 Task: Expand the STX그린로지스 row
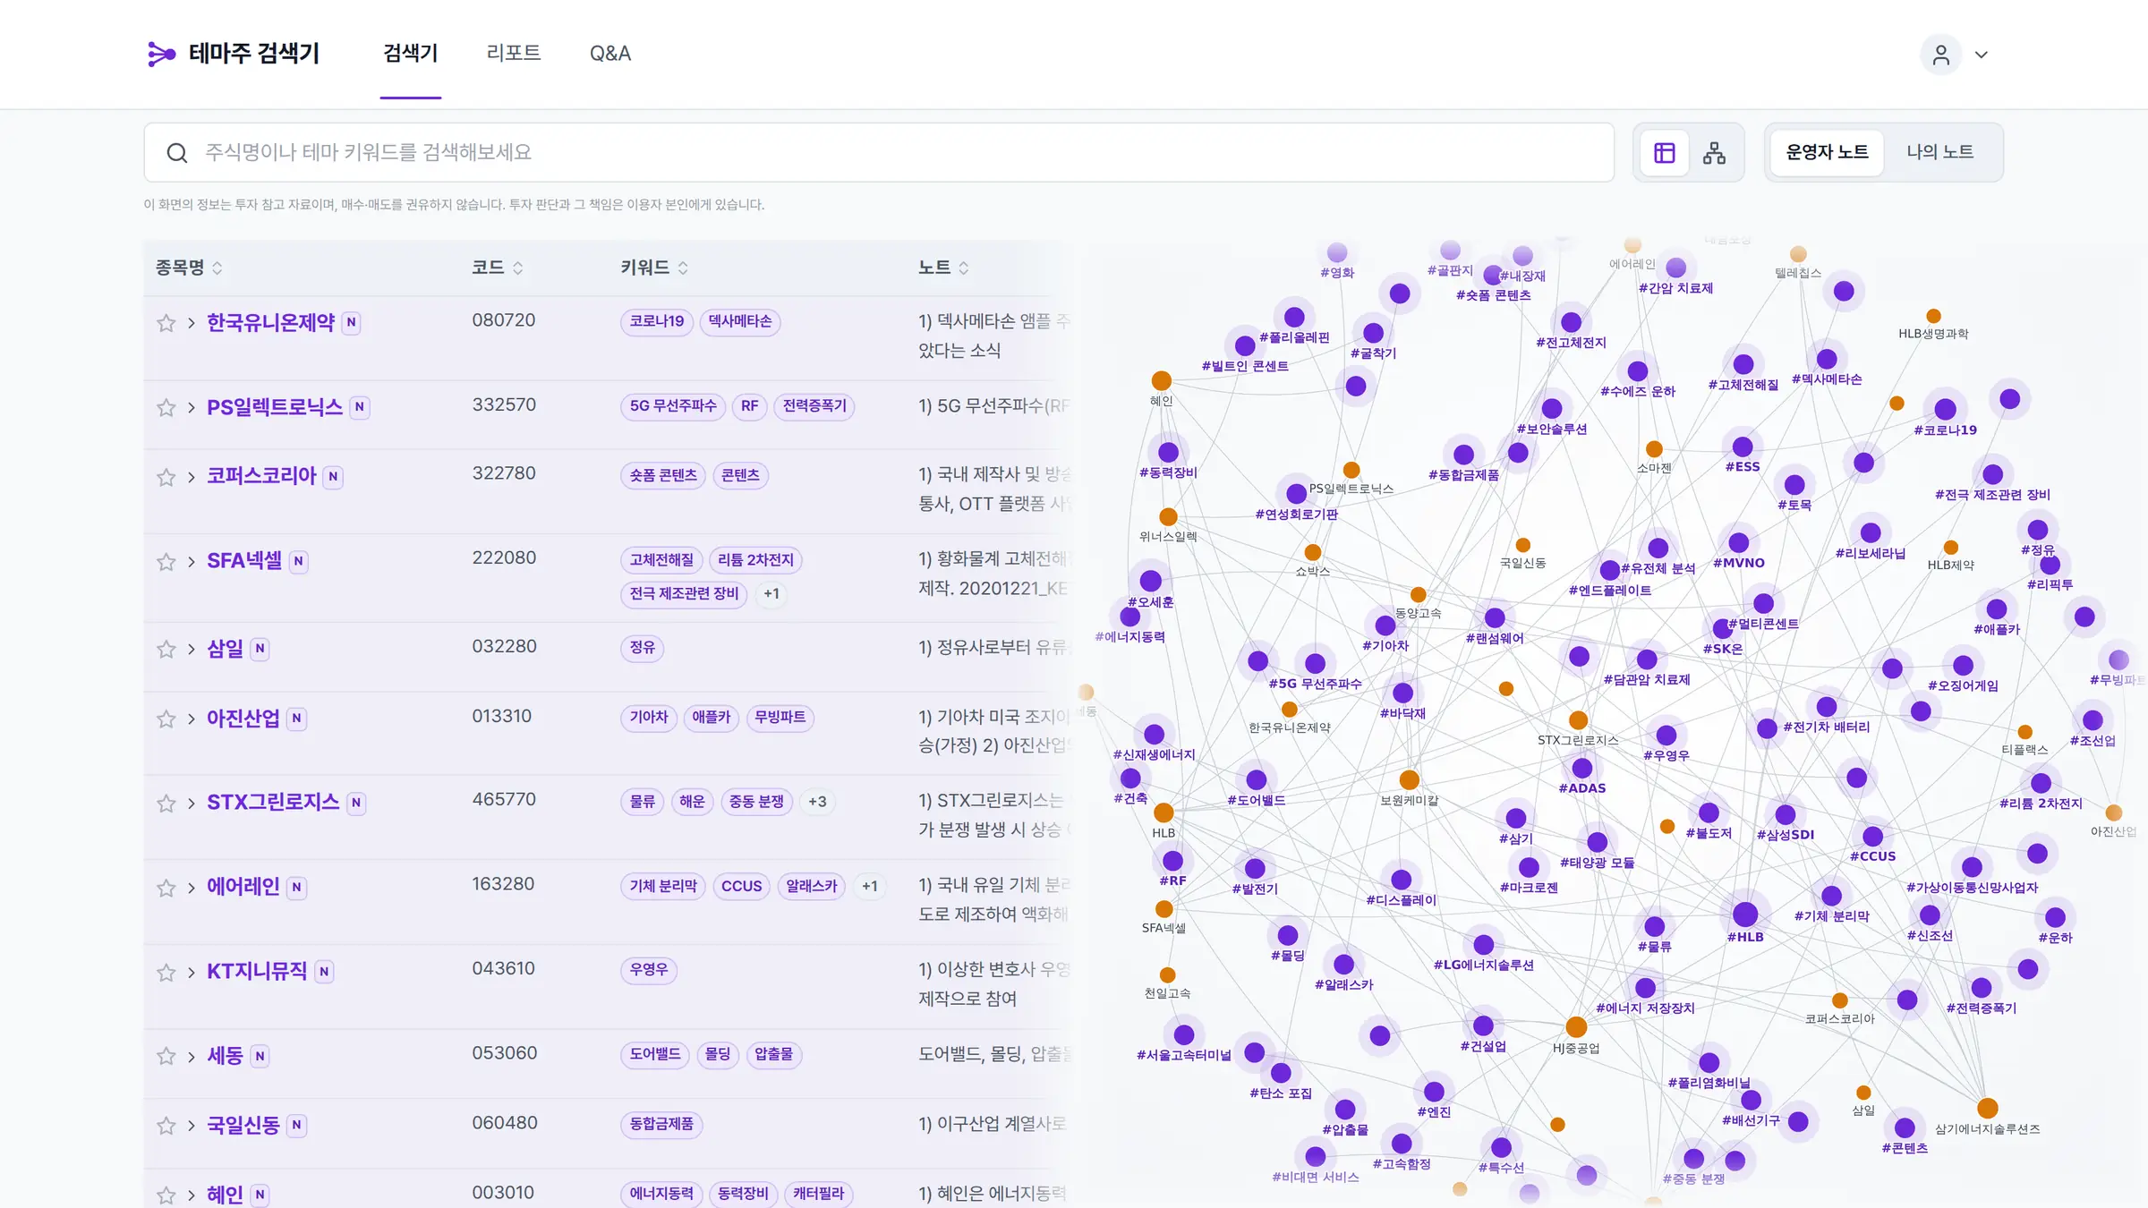coord(192,804)
